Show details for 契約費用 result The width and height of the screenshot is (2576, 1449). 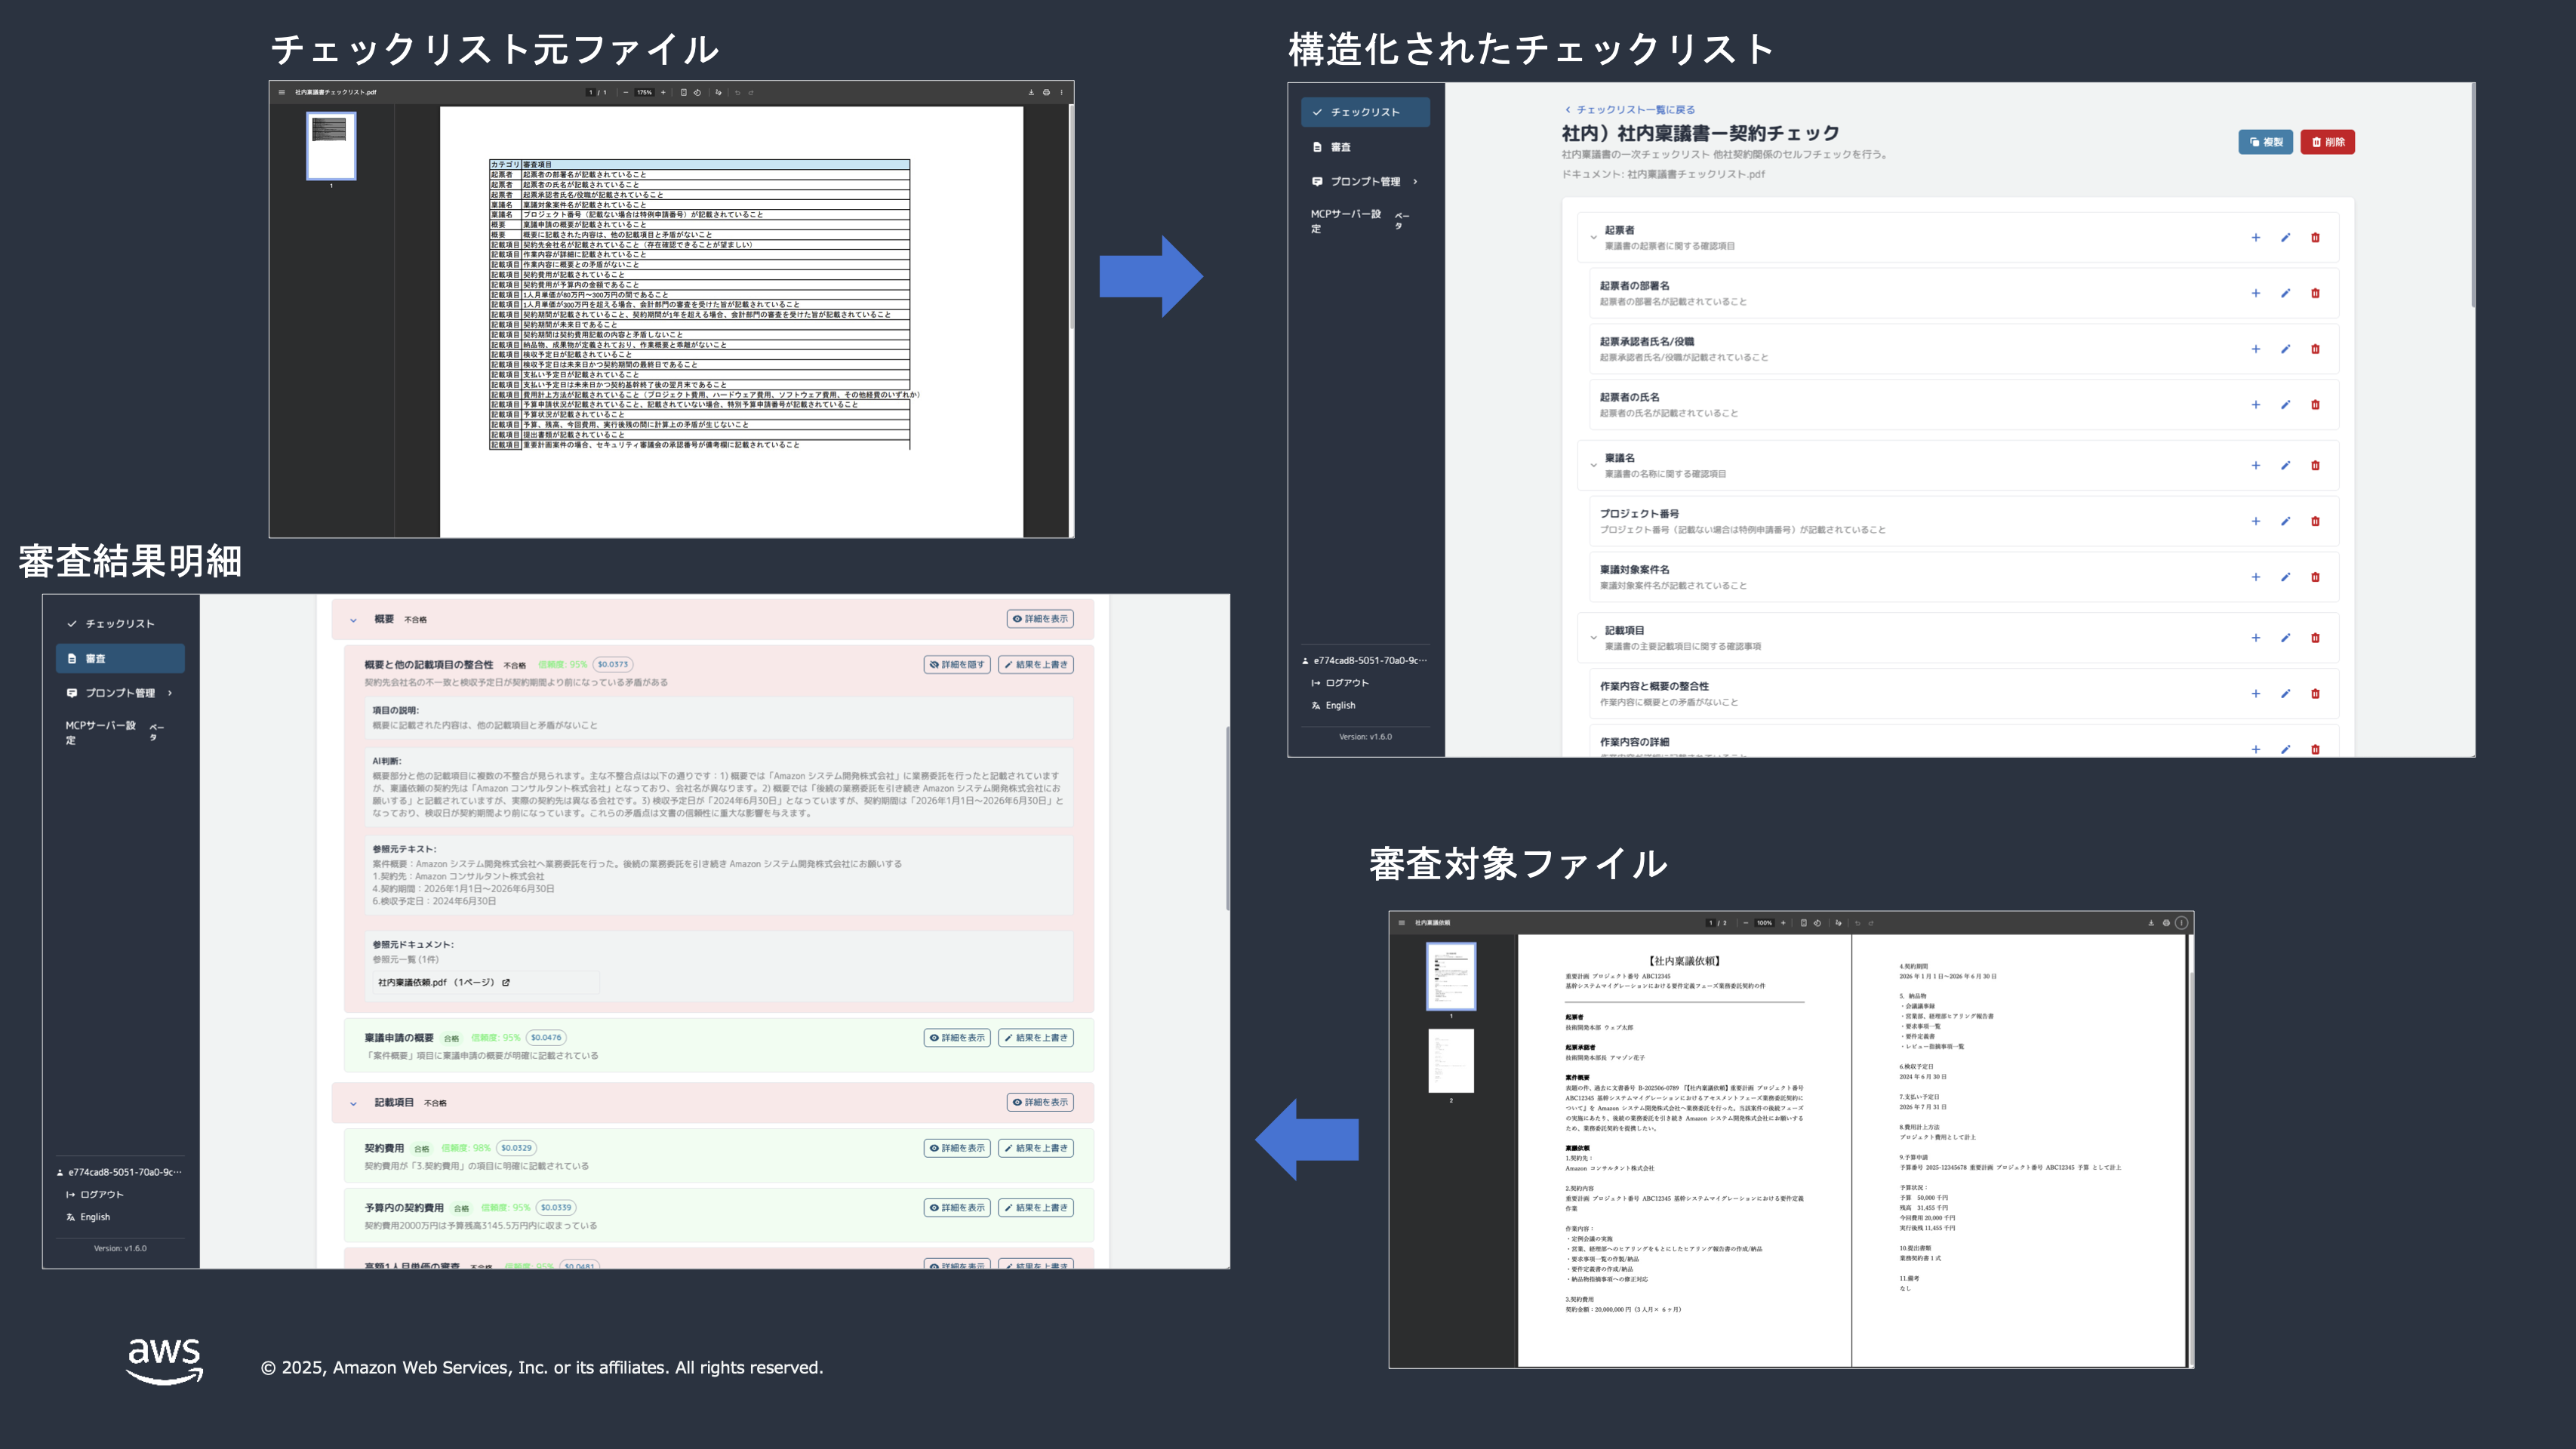[956, 1148]
